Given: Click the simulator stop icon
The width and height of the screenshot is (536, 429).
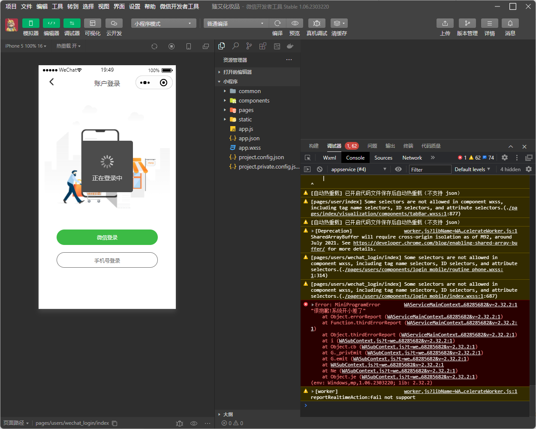Looking at the screenshot, I should pyautogui.click(x=172, y=46).
